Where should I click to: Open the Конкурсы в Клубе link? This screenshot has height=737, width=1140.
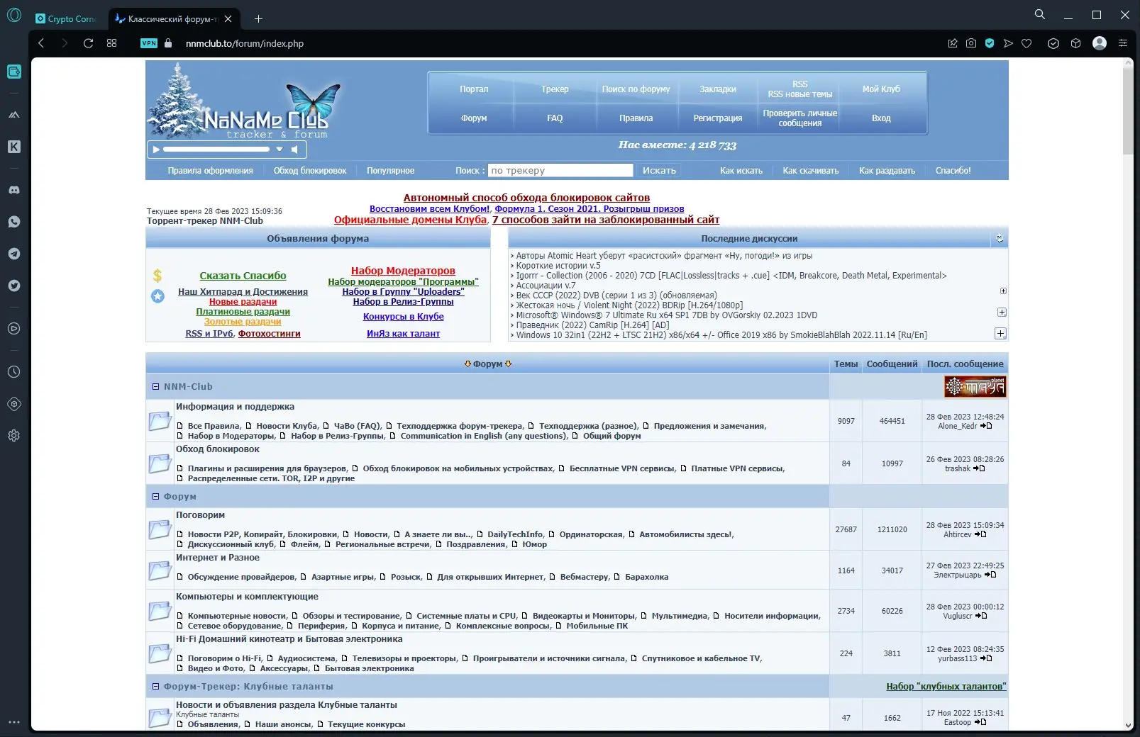(x=404, y=317)
